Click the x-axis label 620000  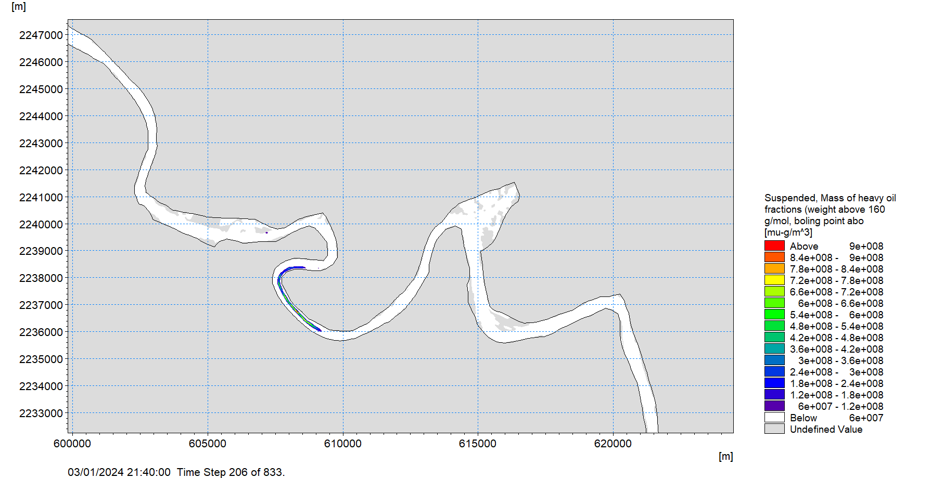613,444
